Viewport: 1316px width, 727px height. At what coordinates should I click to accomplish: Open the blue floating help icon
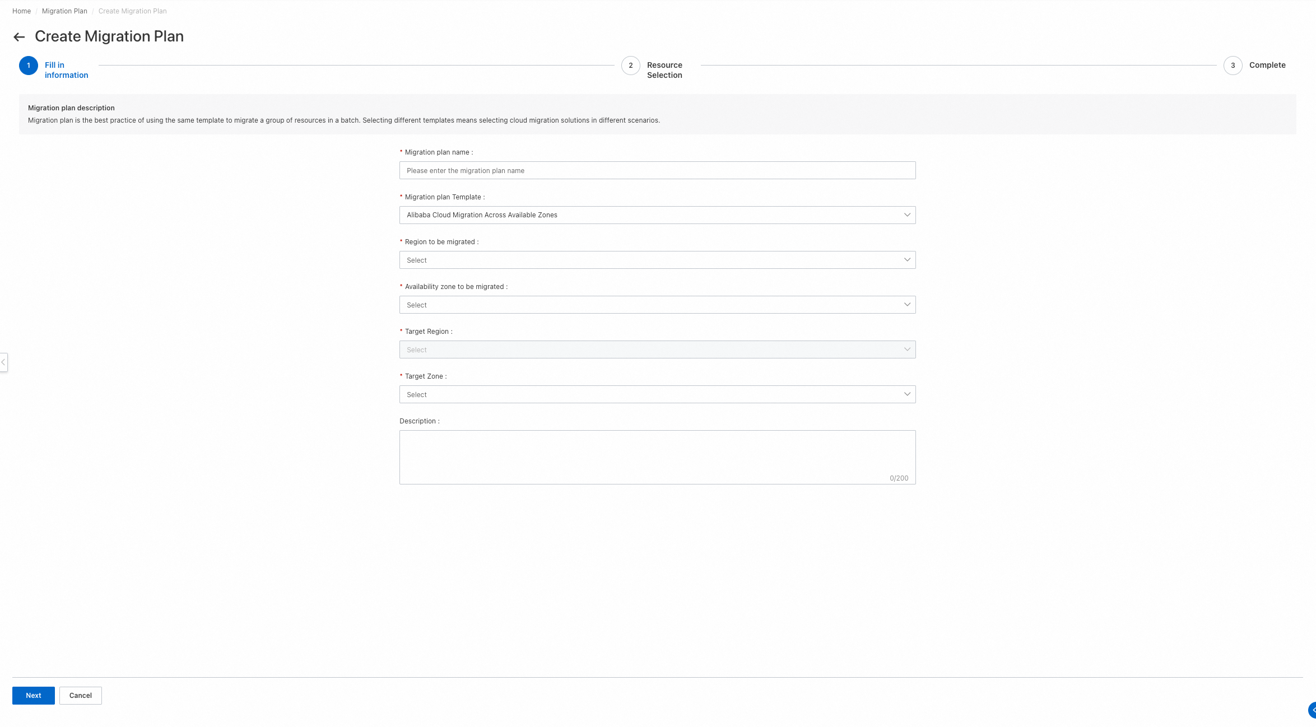[x=1312, y=710]
